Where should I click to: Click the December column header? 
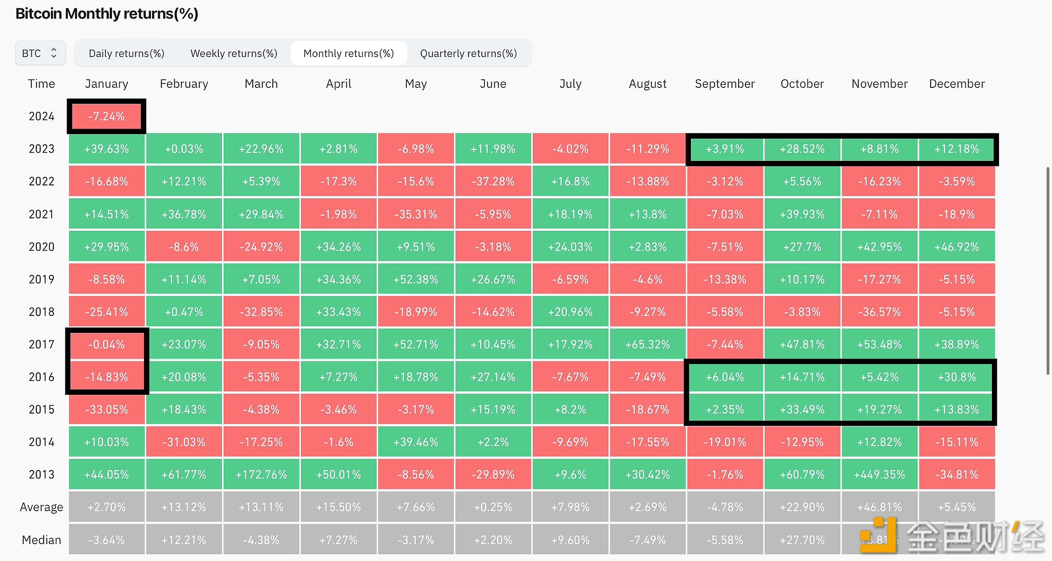[957, 84]
